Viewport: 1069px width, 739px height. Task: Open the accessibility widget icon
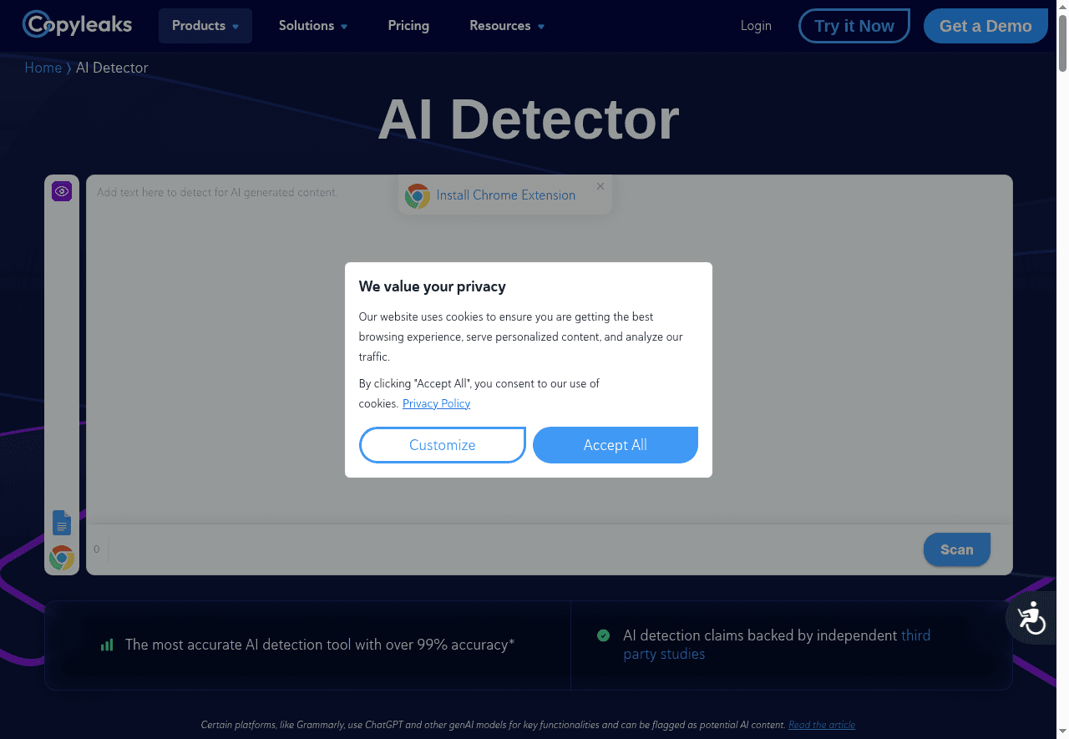1031,619
